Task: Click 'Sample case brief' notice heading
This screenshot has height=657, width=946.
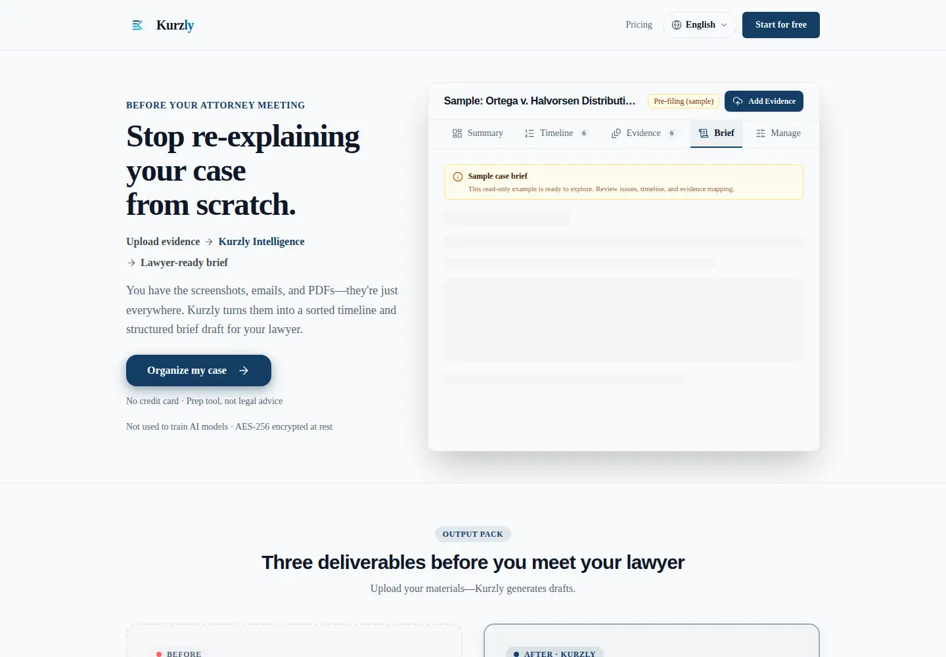Action: pyautogui.click(x=497, y=176)
